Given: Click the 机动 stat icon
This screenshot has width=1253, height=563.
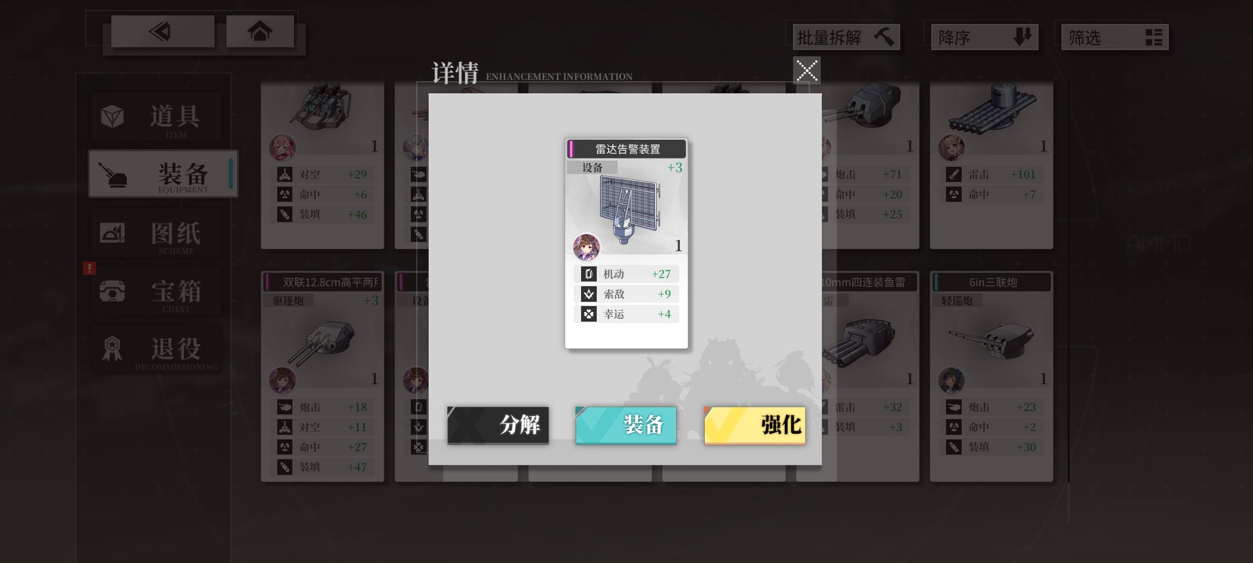Looking at the screenshot, I should click(x=588, y=274).
